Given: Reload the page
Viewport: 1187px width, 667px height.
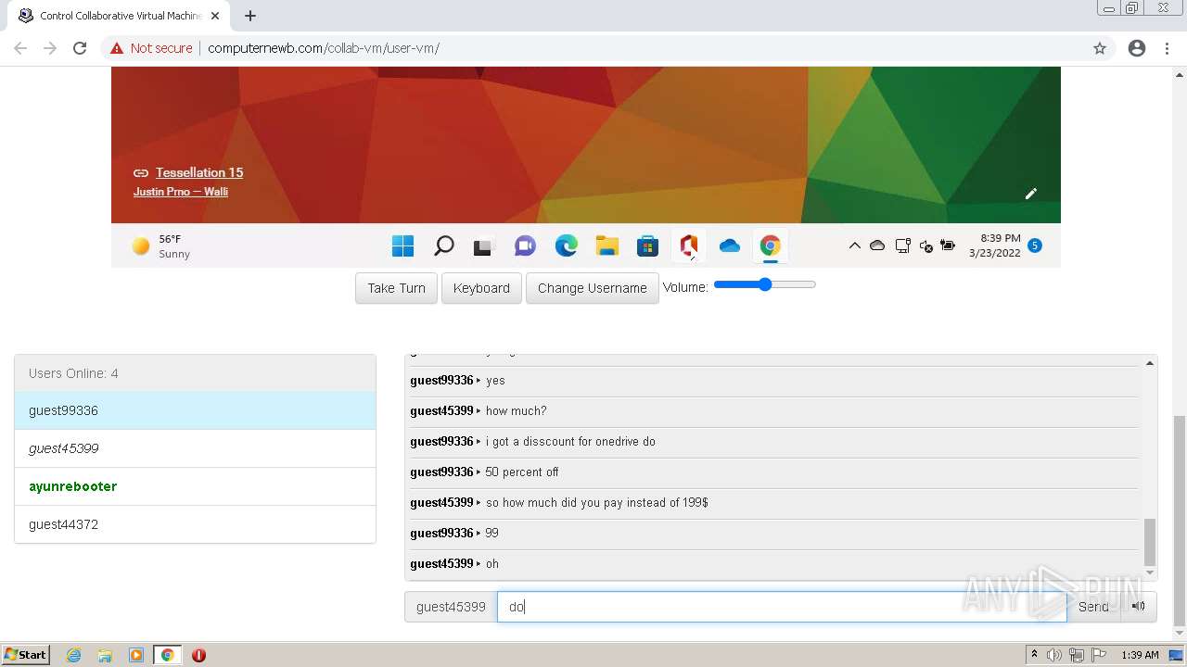Looking at the screenshot, I should (80, 48).
